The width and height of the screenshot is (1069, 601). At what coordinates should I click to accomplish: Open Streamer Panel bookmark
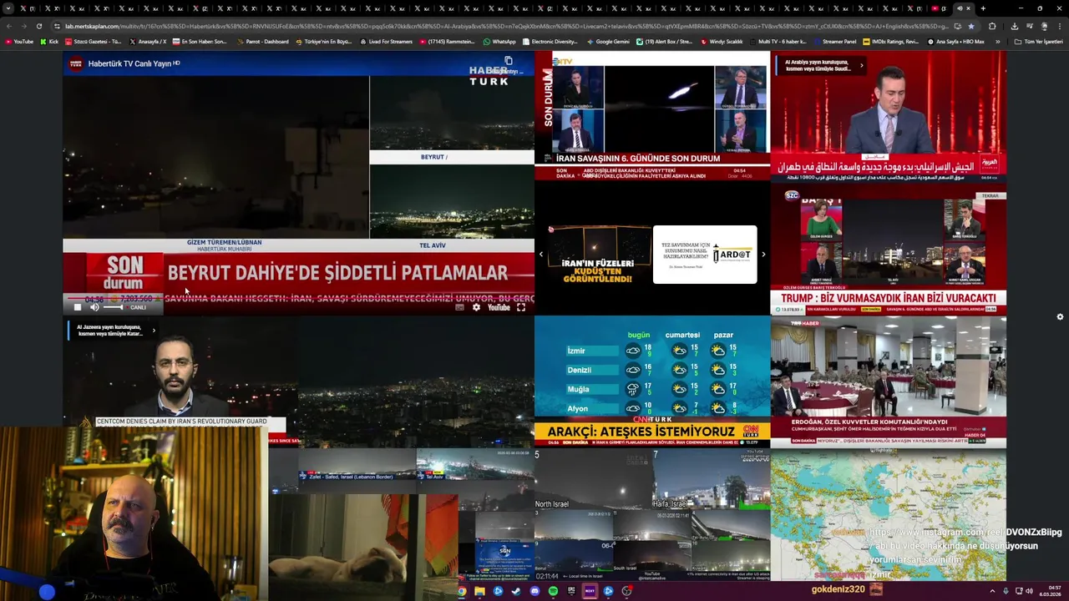[834, 41]
